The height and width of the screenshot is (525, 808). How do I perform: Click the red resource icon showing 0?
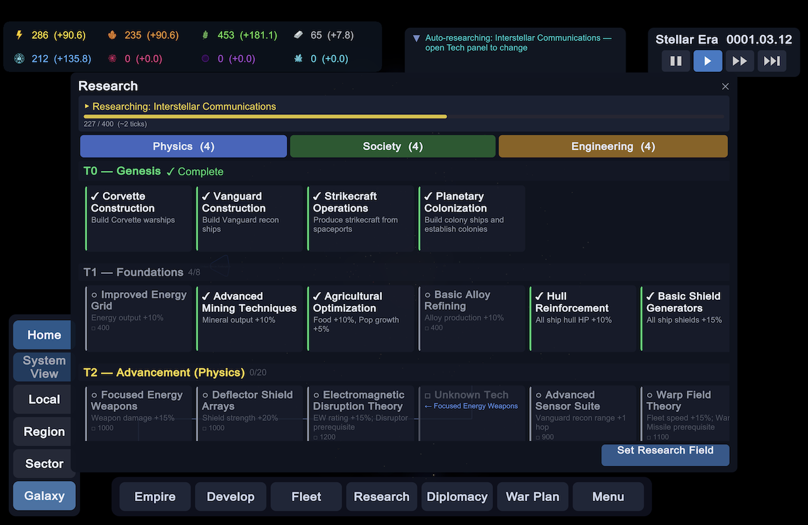112,59
